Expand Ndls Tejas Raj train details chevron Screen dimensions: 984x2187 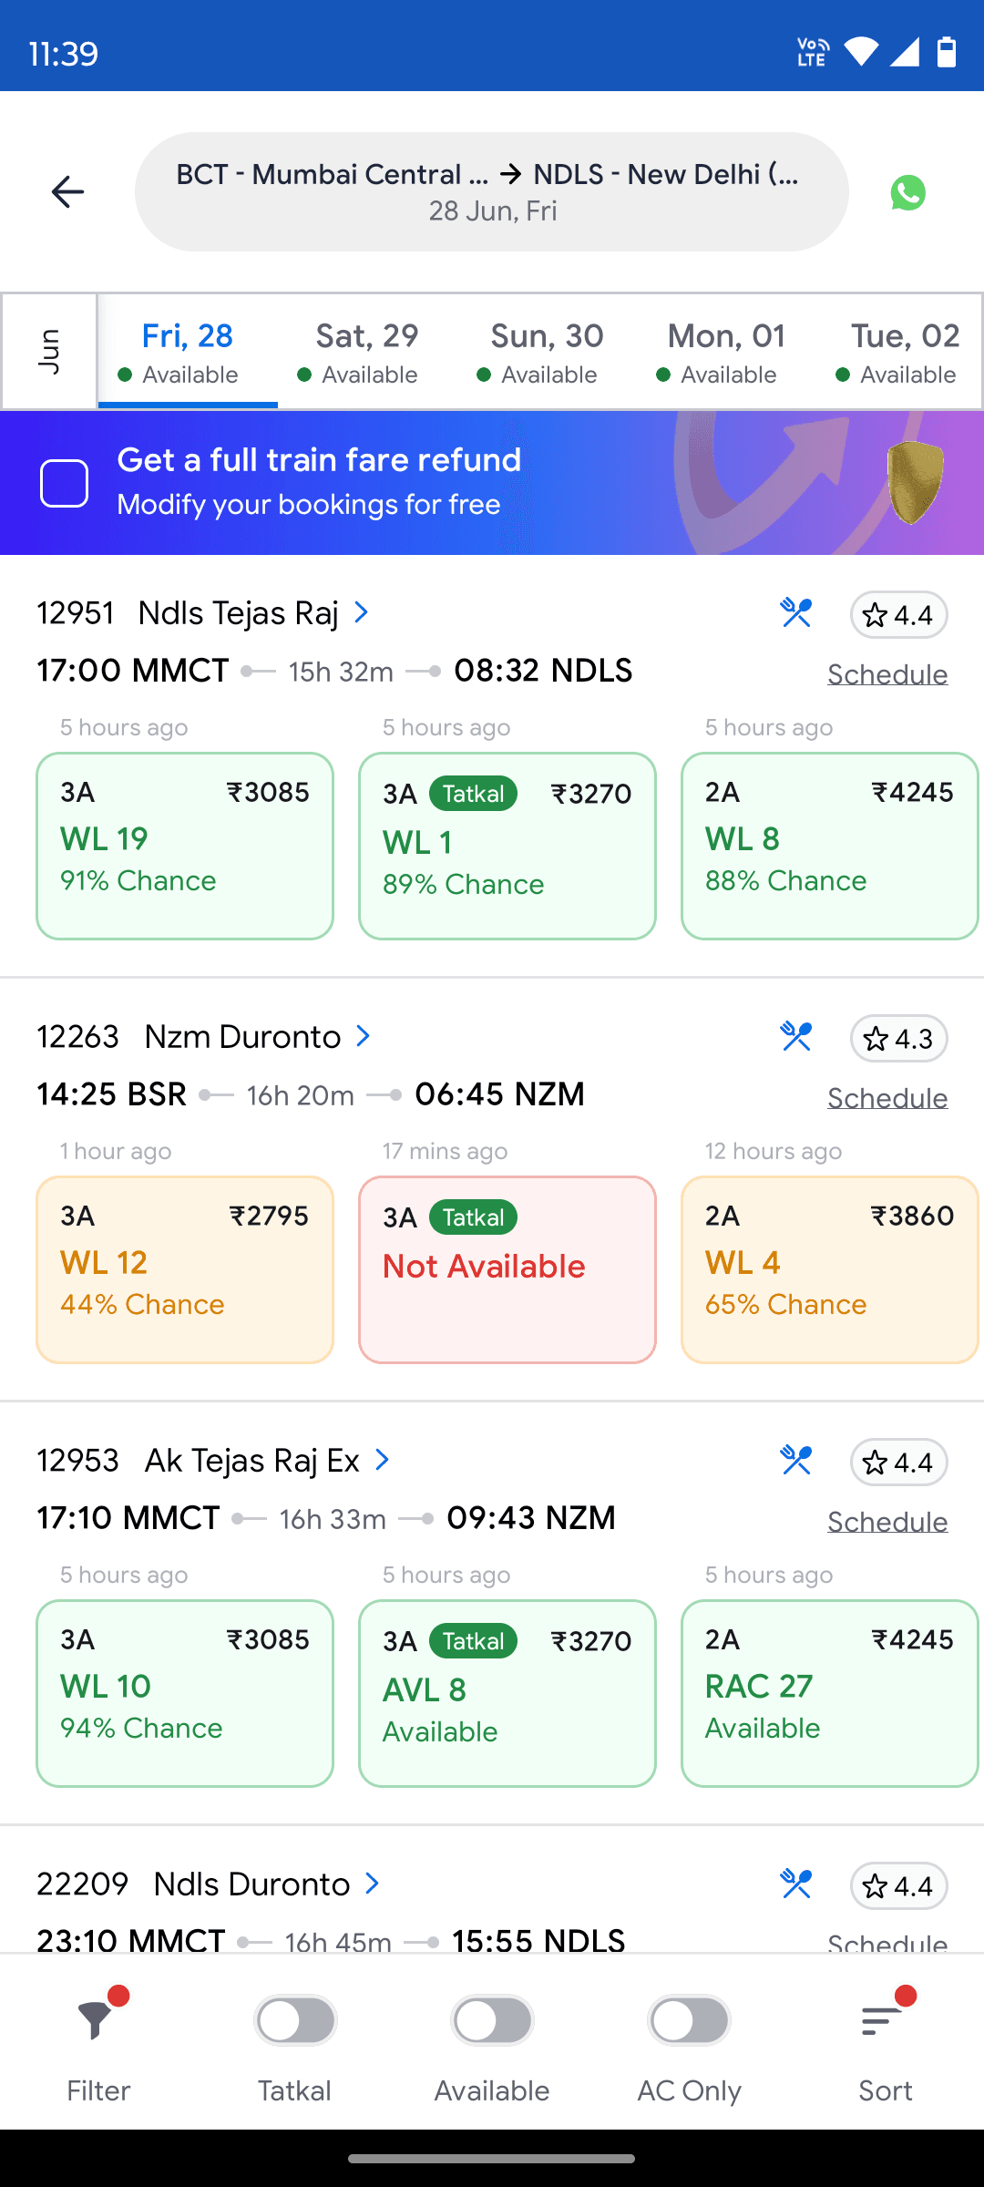(362, 612)
